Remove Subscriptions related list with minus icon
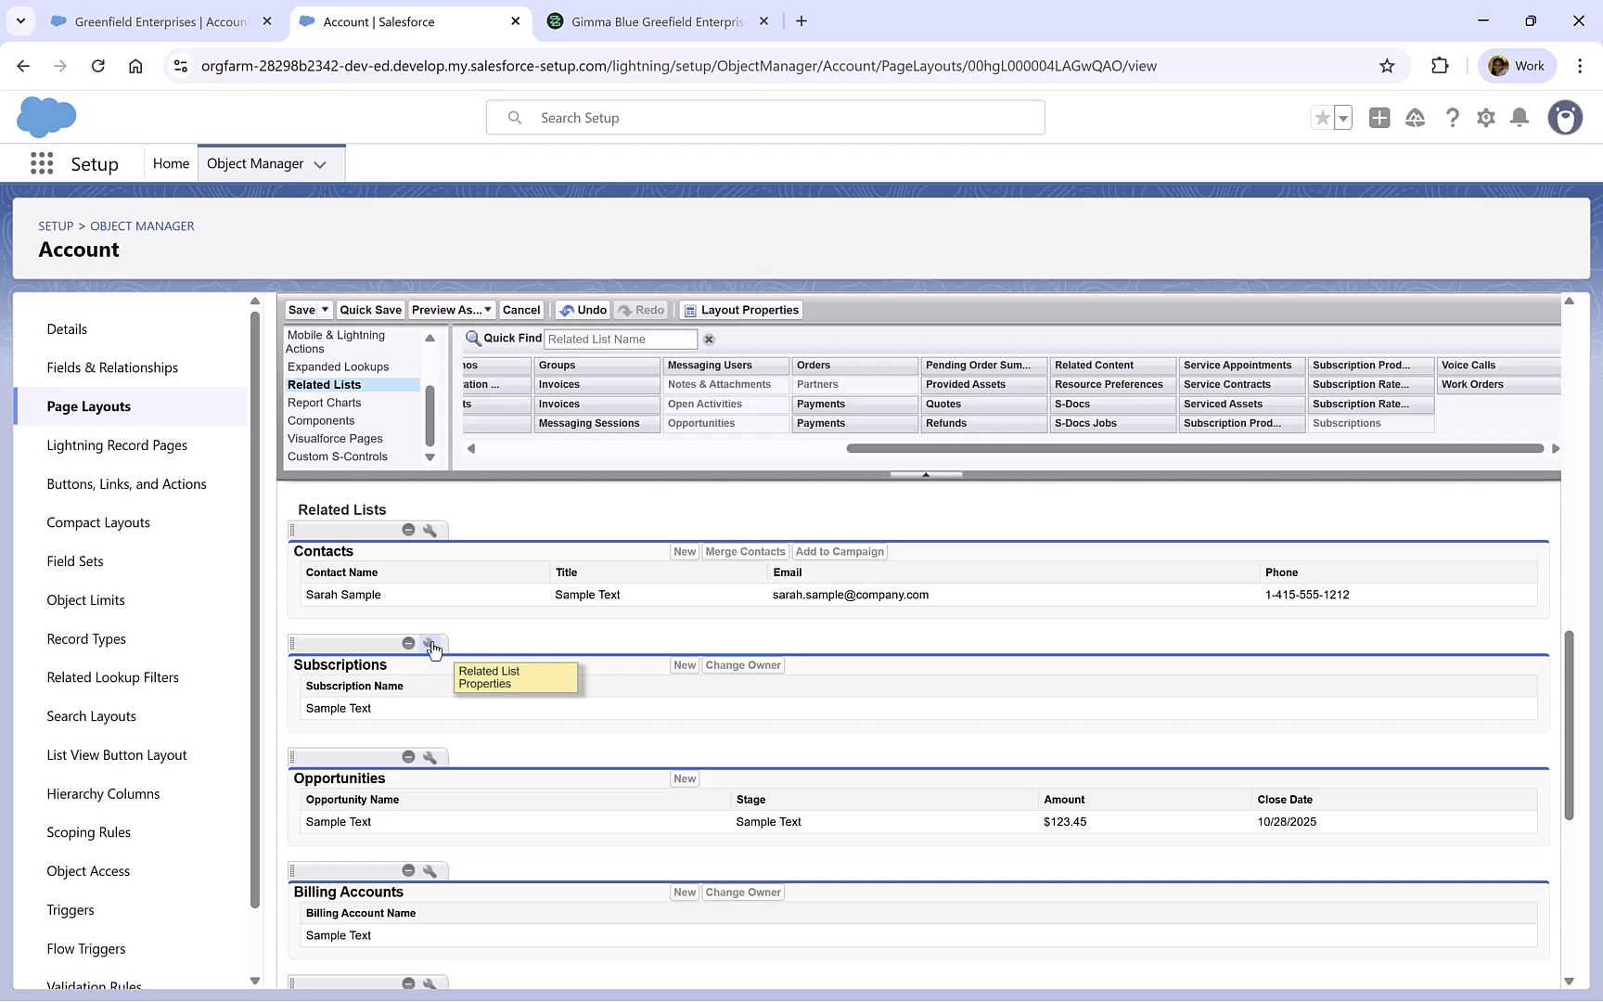Image resolution: width=1603 pixels, height=1002 pixels. pos(408,642)
